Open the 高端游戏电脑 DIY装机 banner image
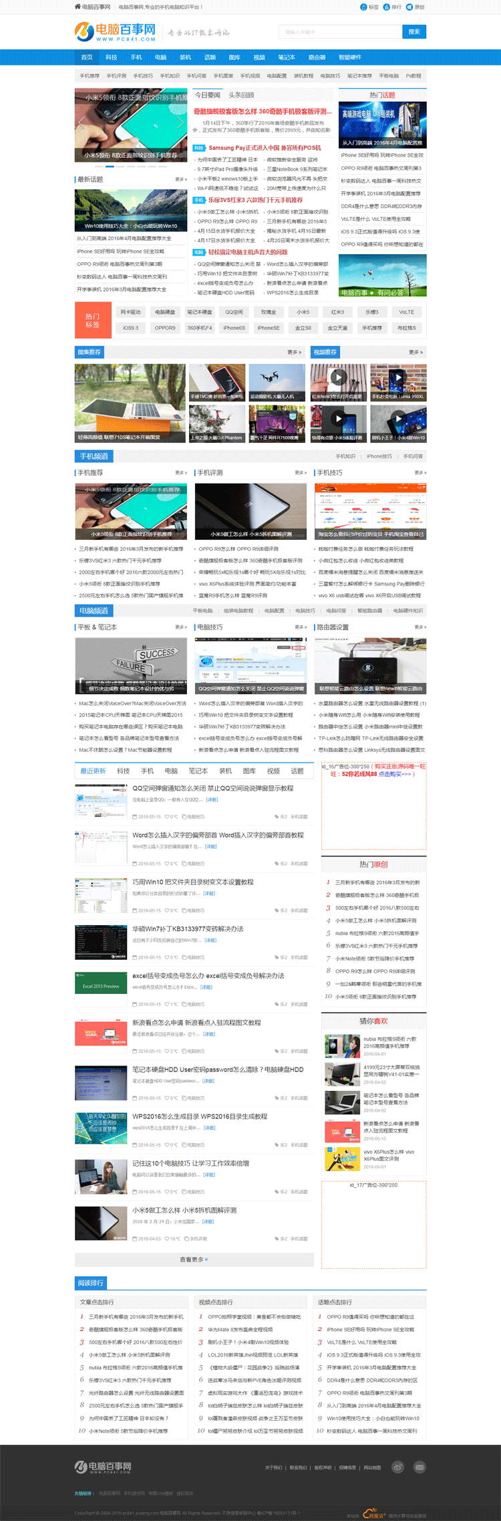Screen dimensions: 501x1521 [383, 124]
